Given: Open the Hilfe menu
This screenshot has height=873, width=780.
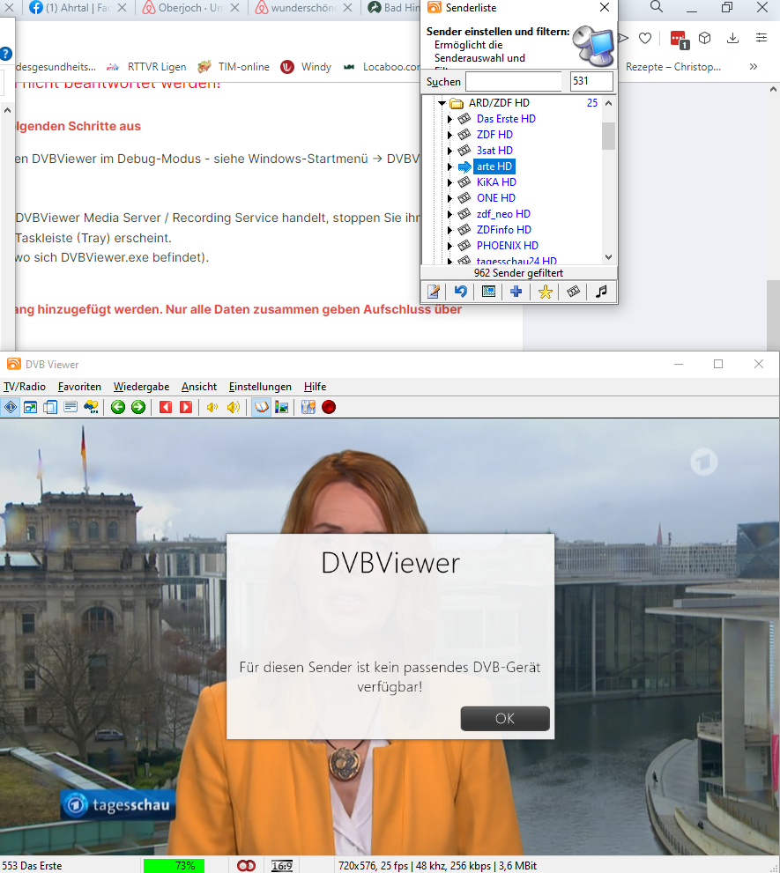Looking at the screenshot, I should 316,387.
